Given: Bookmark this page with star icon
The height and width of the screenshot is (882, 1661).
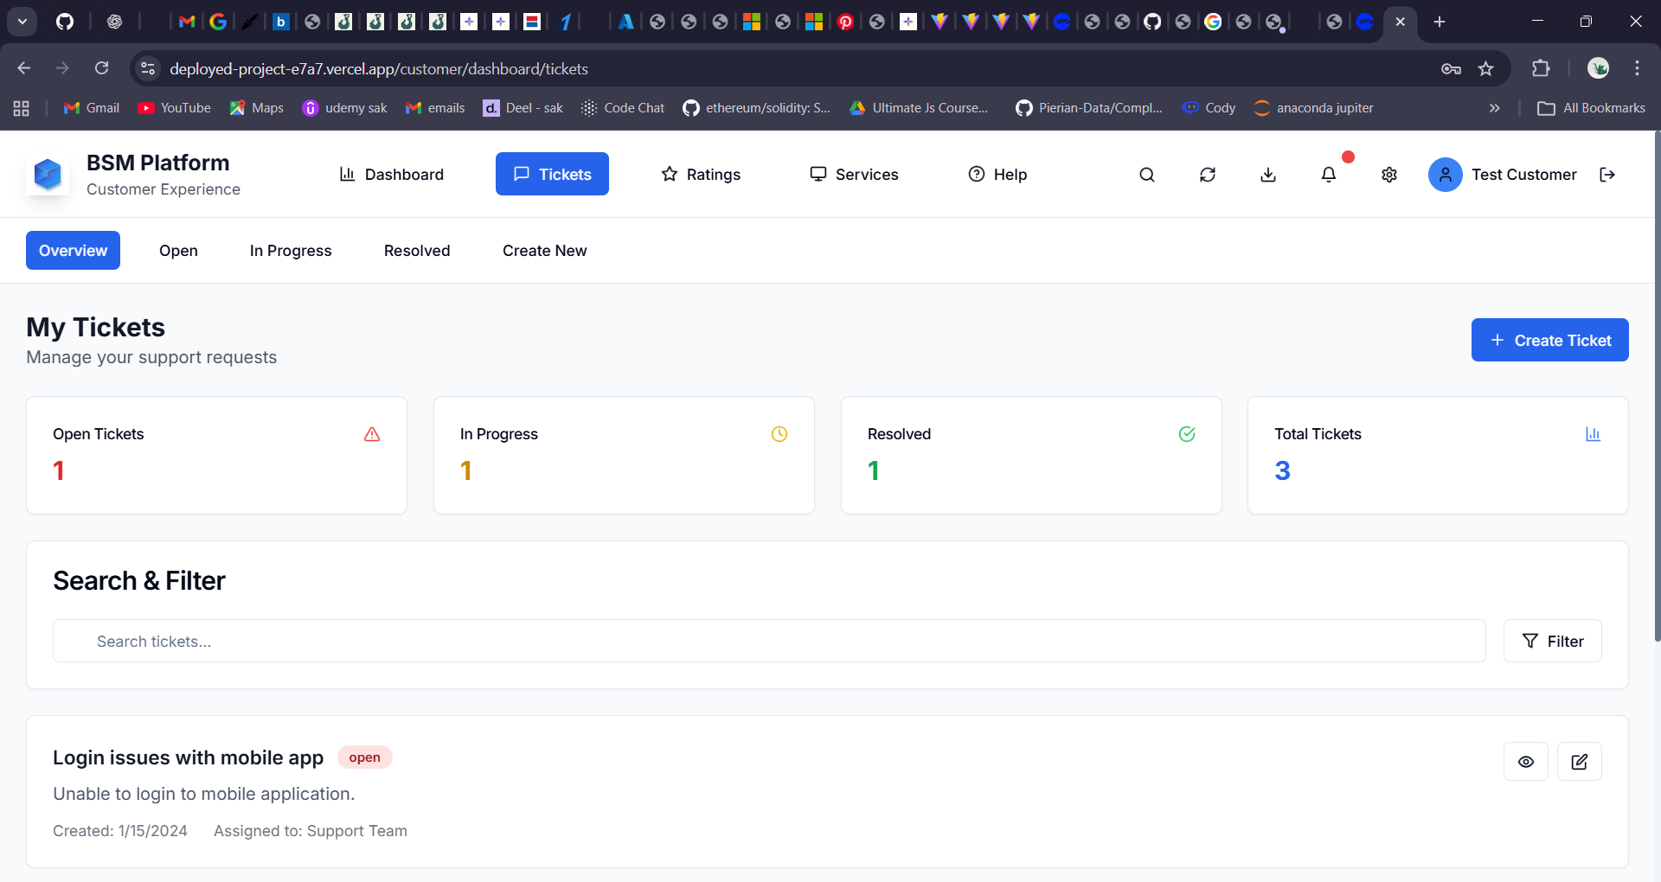Looking at the screenshot, I should pos(1485,68).
